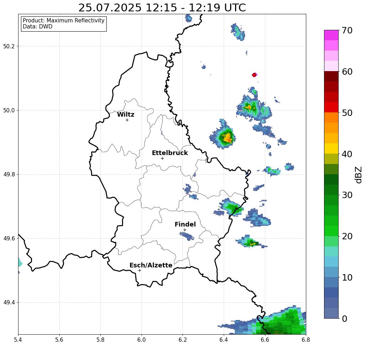366x346 pixels.
Task: Click the longitude axis label 6.0
Action: tap(142, 340)
